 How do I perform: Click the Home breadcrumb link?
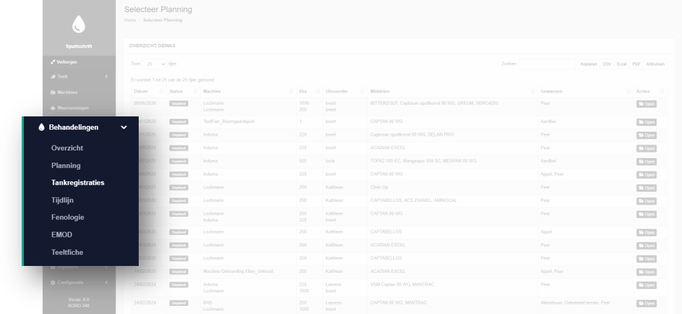pyautogui.click(x=130, y=20)
